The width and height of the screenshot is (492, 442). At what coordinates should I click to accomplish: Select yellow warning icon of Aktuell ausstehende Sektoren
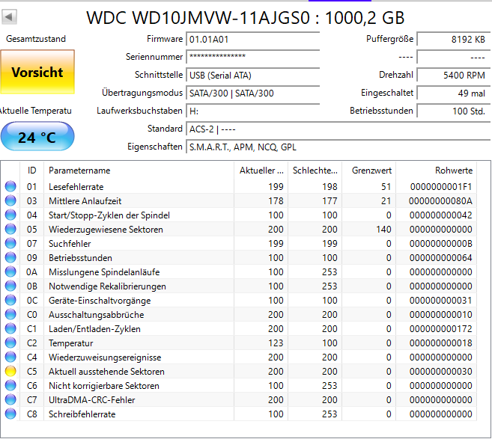click(x=10, y=371)
